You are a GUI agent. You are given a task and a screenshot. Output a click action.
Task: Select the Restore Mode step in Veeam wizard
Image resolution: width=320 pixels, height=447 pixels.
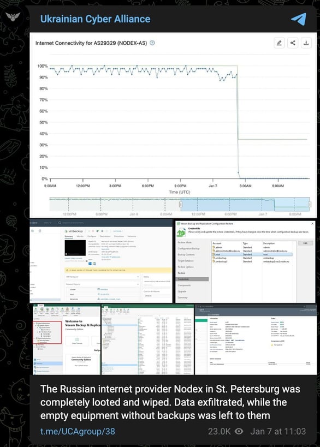click(x=185, y=242)
